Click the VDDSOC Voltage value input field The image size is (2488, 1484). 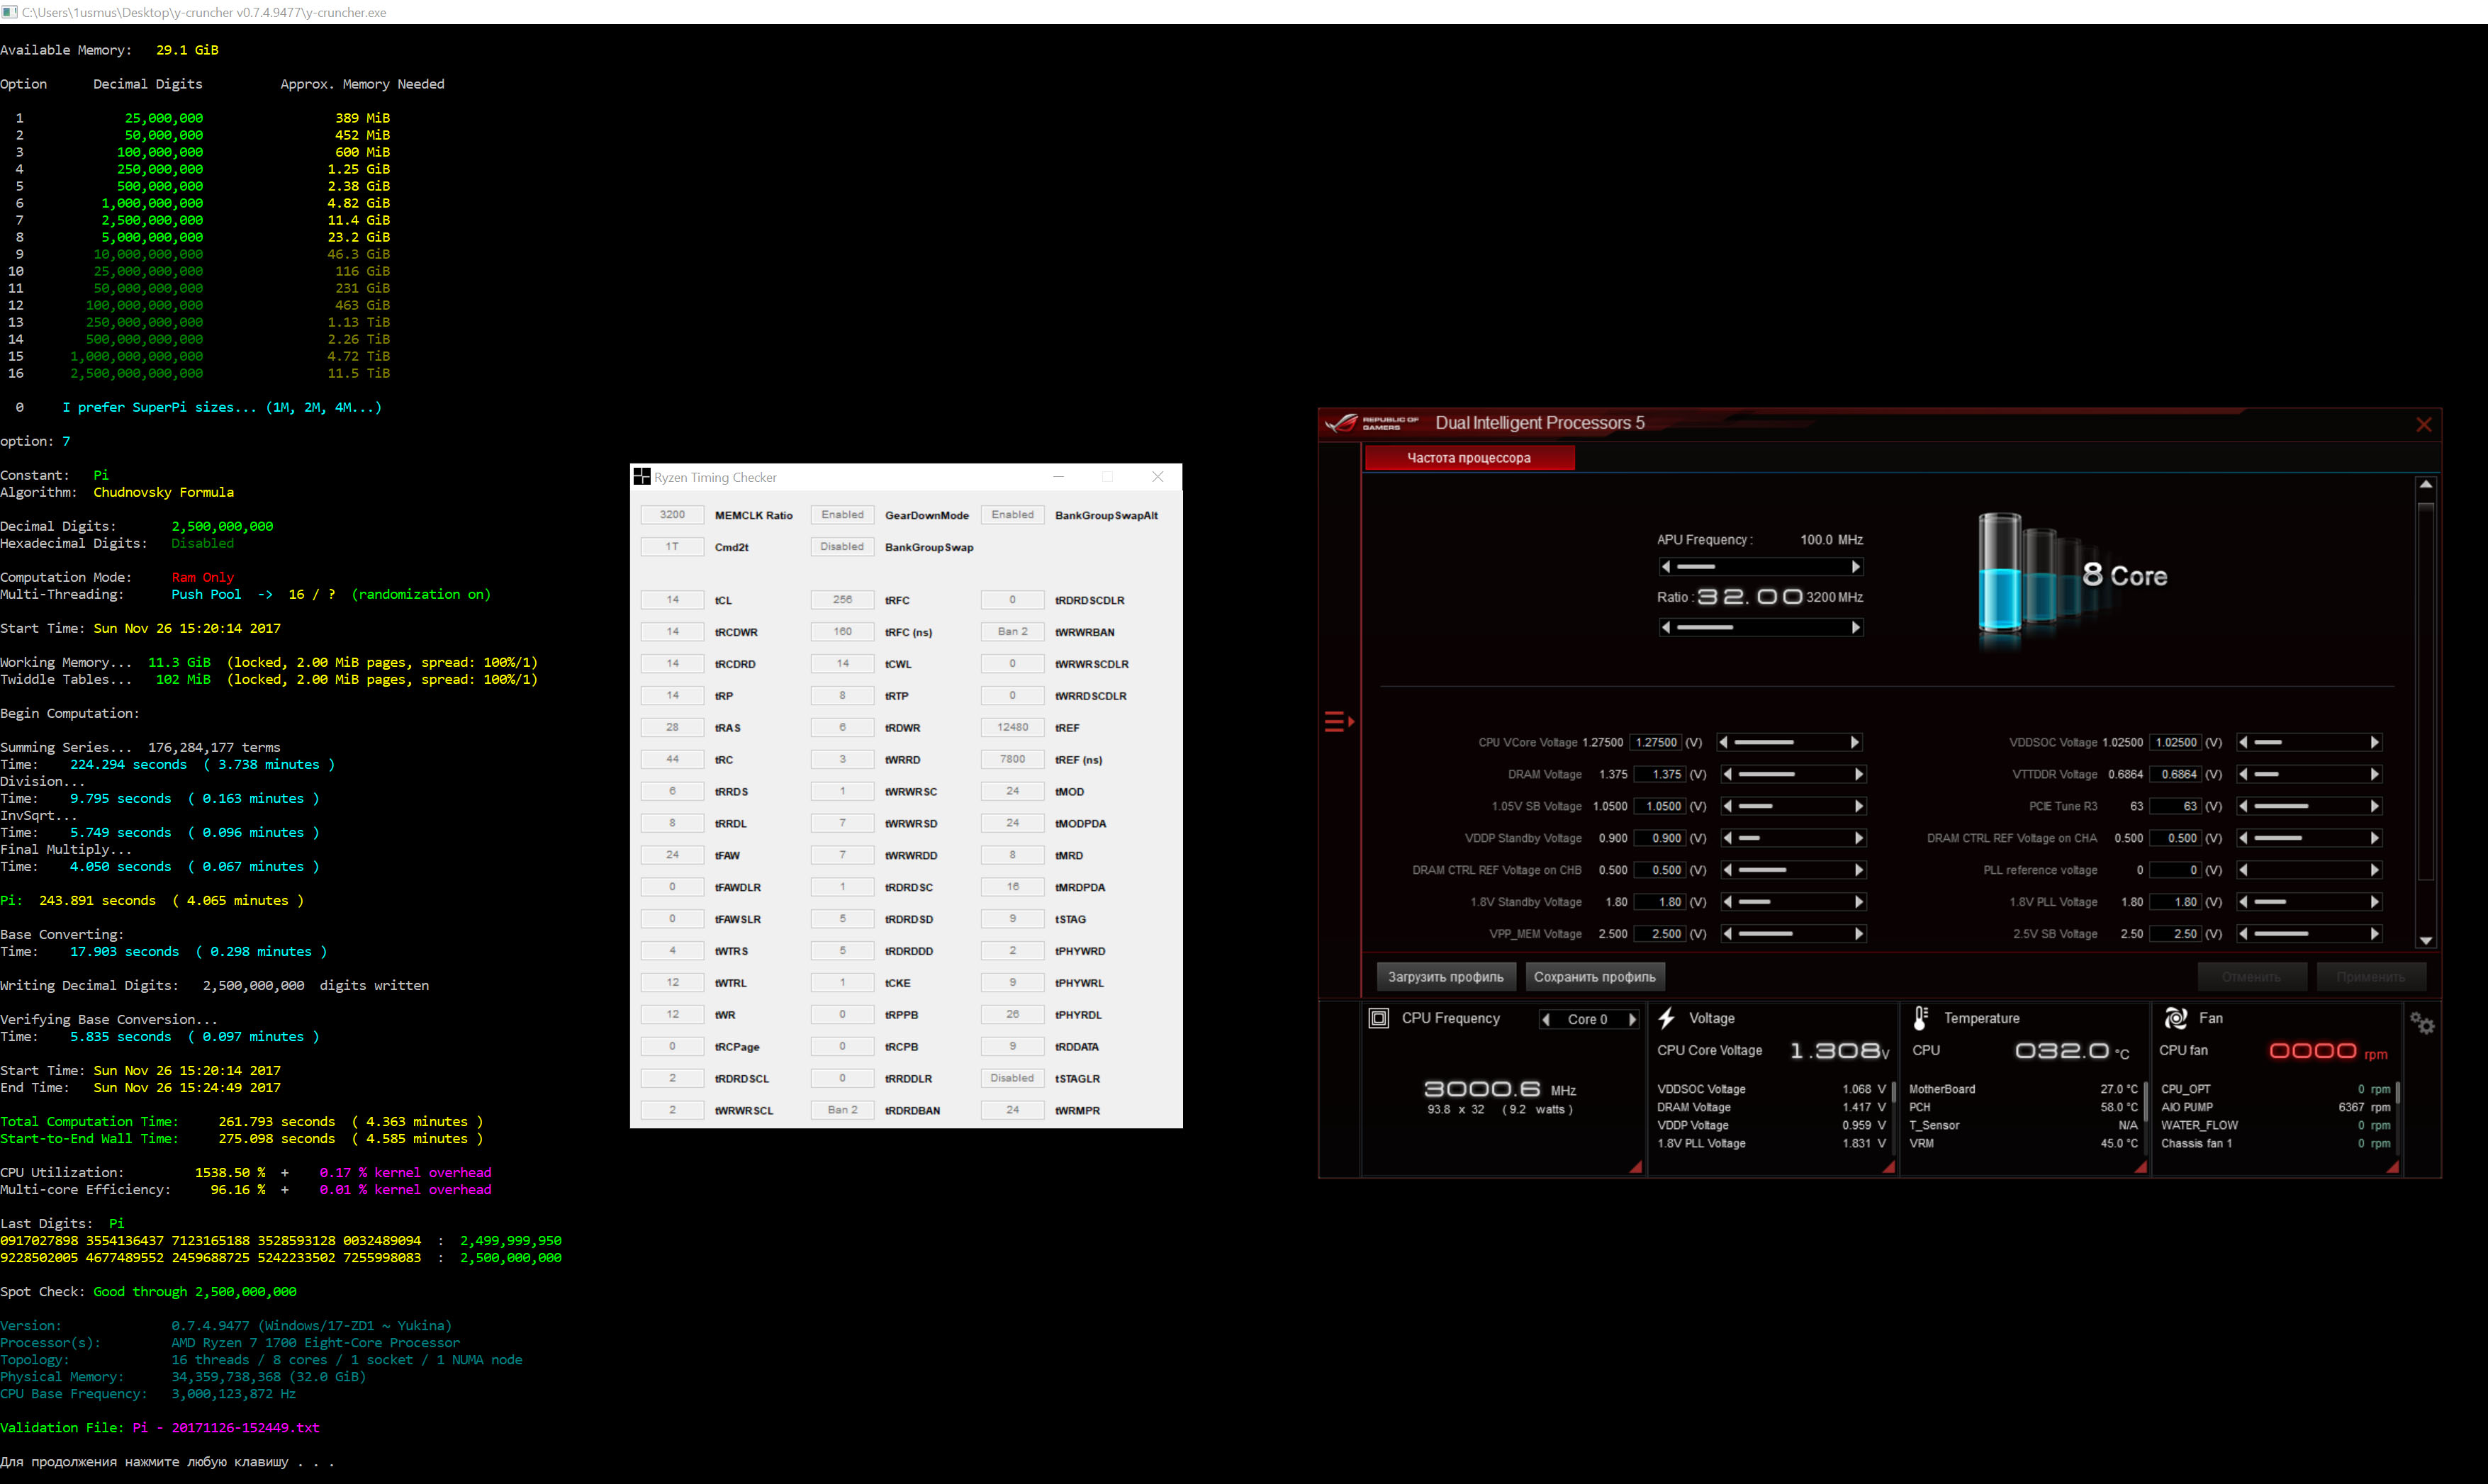click(2175, 742)
